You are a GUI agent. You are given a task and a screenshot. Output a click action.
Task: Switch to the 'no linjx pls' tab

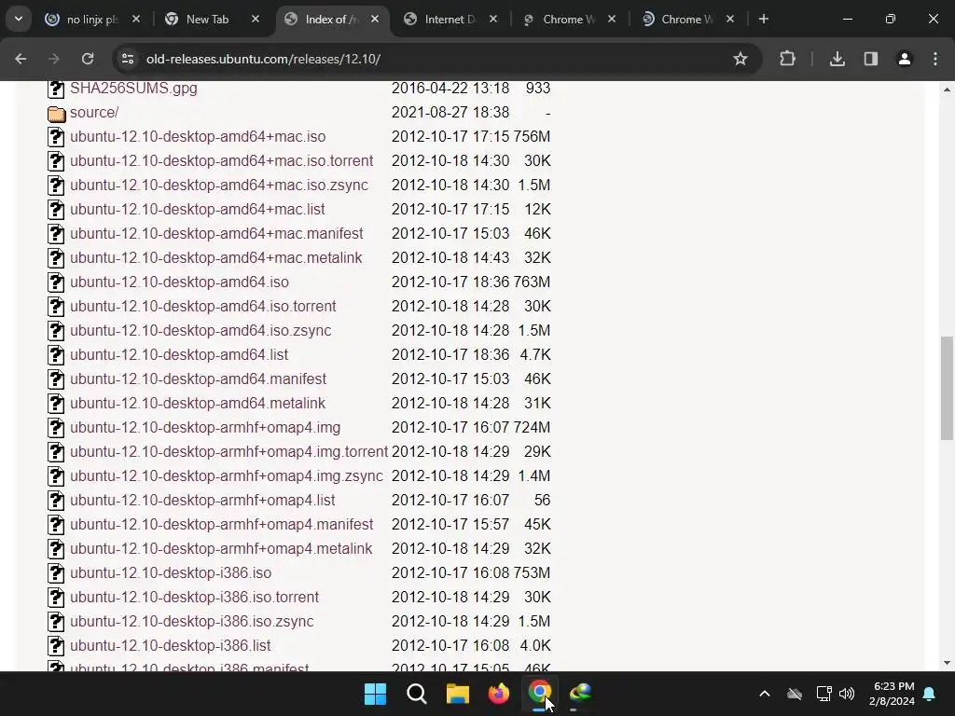tap(91, 20)
